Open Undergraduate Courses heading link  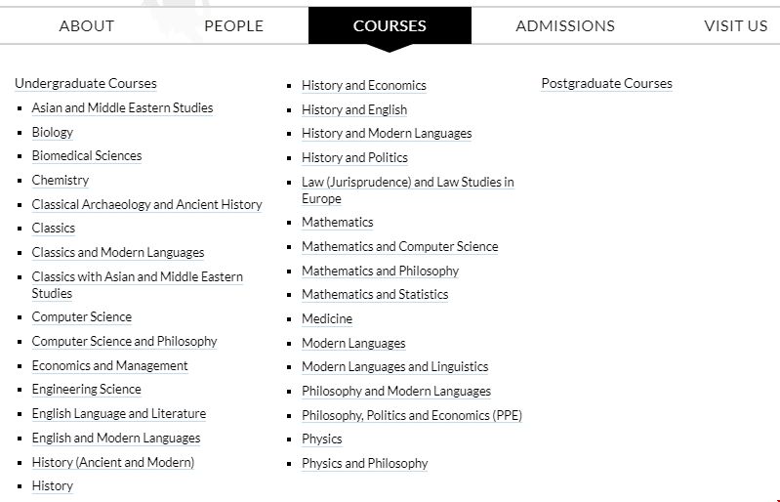click(x=86, y=84)
